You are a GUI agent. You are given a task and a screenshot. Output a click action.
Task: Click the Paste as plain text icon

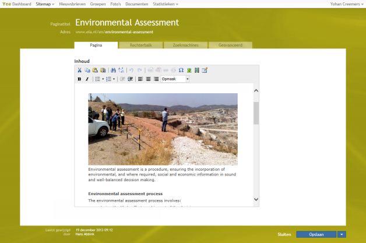click(103, 71)
